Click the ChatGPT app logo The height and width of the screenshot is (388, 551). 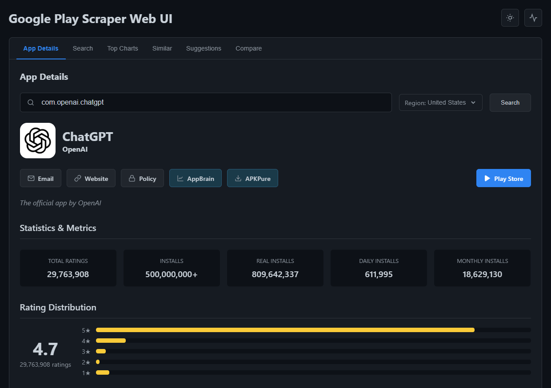(38, 141)
